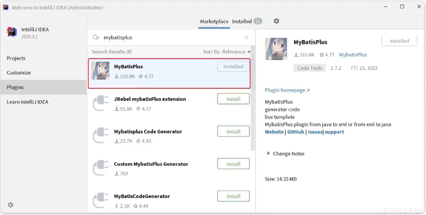
Task: Open the bottom-left settings gear
Action: pos(10,205)
